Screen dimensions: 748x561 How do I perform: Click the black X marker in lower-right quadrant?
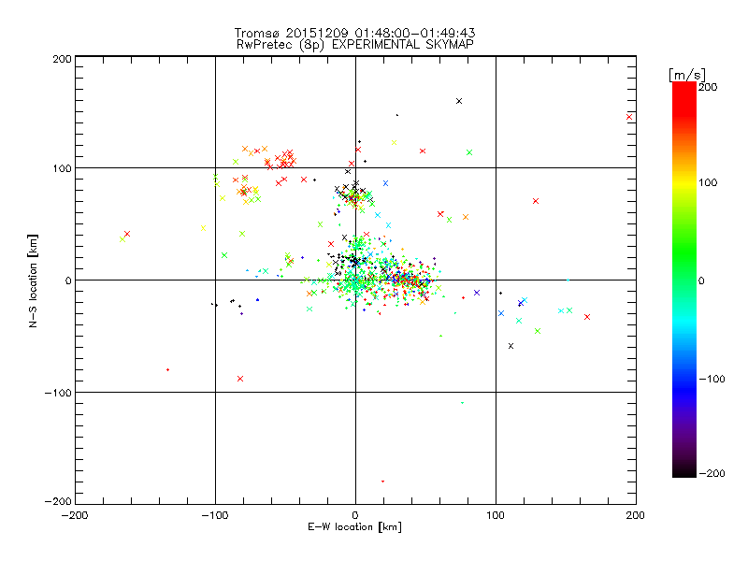pos(511,346)
